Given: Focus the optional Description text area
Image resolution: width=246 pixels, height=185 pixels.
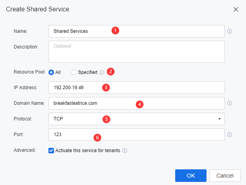Looking at the screenshot, I should tap(136, 52).
